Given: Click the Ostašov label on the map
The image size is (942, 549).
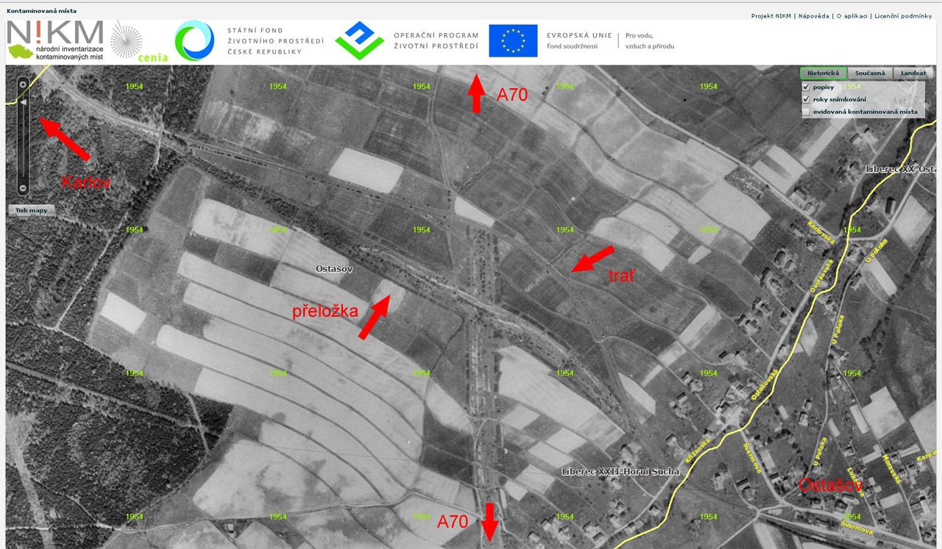Looking at the screenshot, I should point(335,270).
